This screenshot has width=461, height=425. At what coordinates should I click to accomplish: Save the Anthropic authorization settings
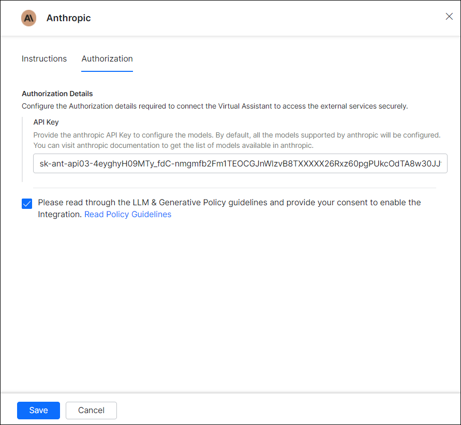(x=38, y=410)
